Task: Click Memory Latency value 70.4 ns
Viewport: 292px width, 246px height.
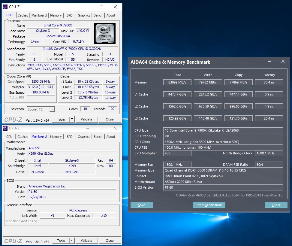Action: (269, 82)
